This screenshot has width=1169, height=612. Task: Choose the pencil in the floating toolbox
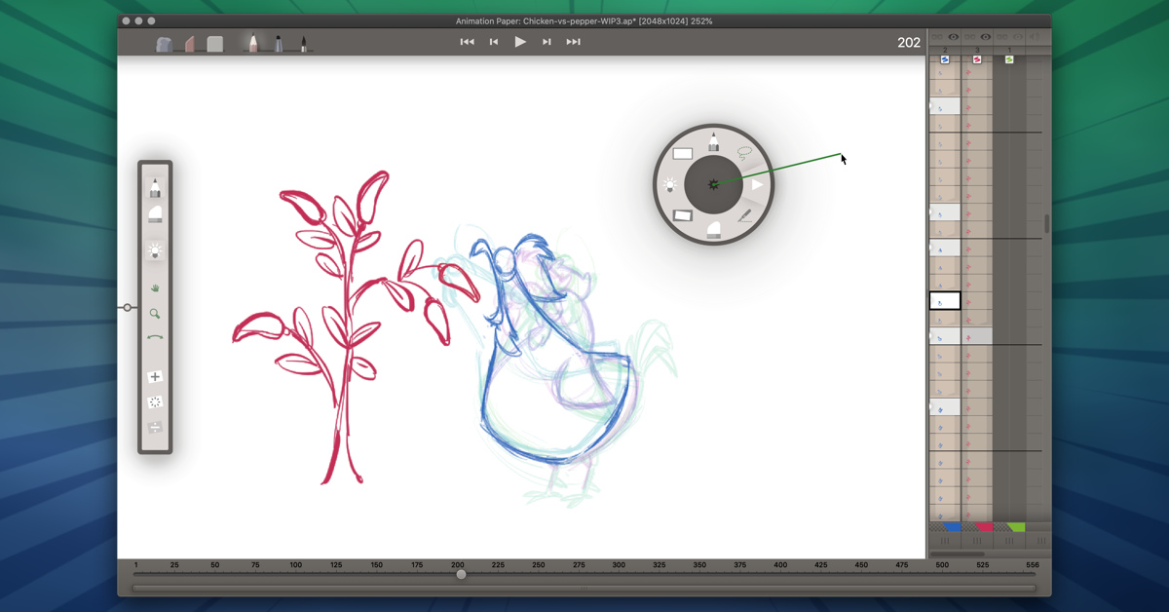155,187
